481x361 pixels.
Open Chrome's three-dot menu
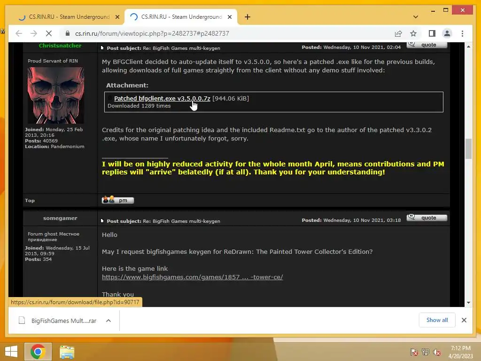(x=462, y=33)
